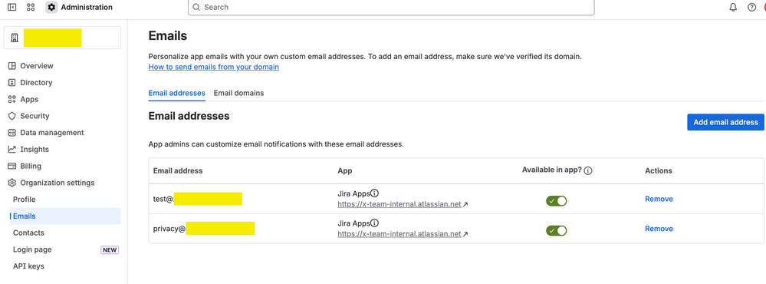Click the Emails page heading
The width and height of the screenshot is (766, 284).
coord(168,35)
